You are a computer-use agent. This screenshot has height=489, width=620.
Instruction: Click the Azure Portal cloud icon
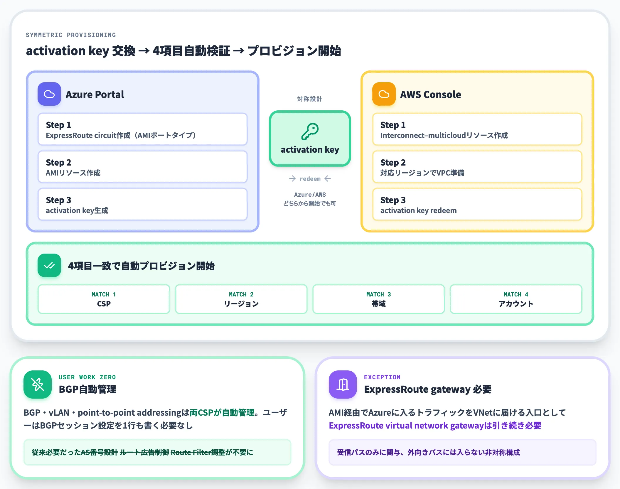pyautogui.click(x=49, y=94)
